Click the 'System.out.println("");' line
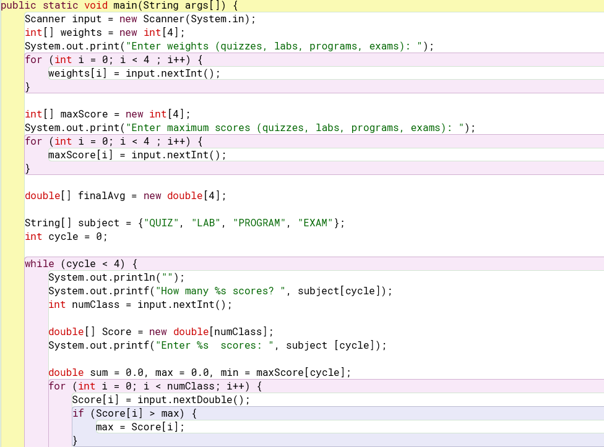Viewport: 604px width, 447px height. pyautogui.click(x=117, y=278)
